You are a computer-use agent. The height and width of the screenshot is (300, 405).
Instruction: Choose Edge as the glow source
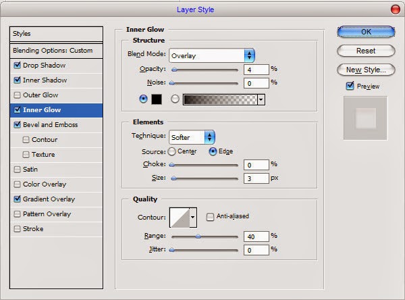click(213, 151)
